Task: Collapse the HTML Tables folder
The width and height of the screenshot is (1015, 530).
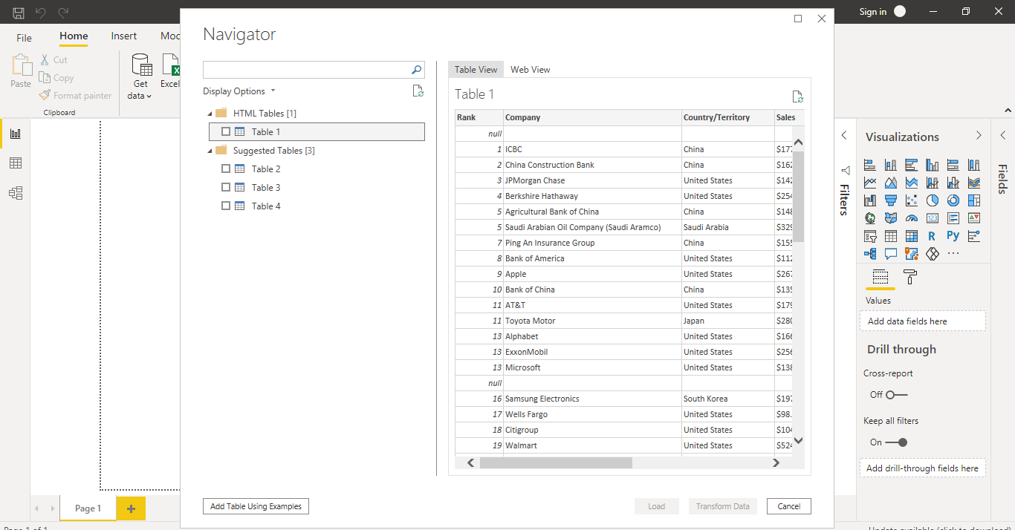Action: (210, 114)
